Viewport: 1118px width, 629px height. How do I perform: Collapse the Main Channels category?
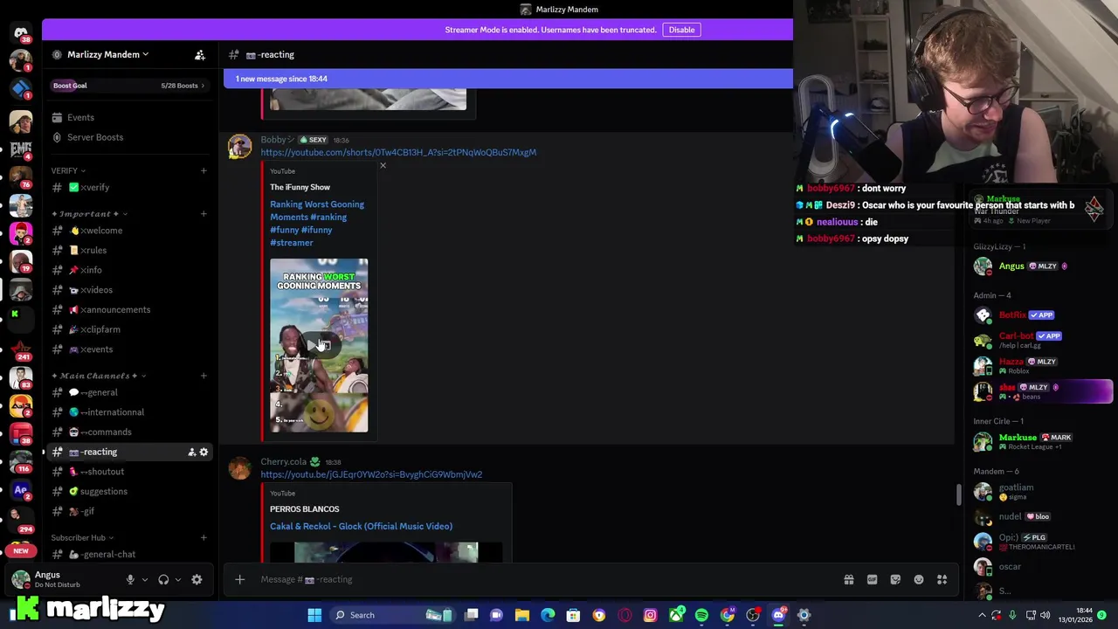[98, 376]
